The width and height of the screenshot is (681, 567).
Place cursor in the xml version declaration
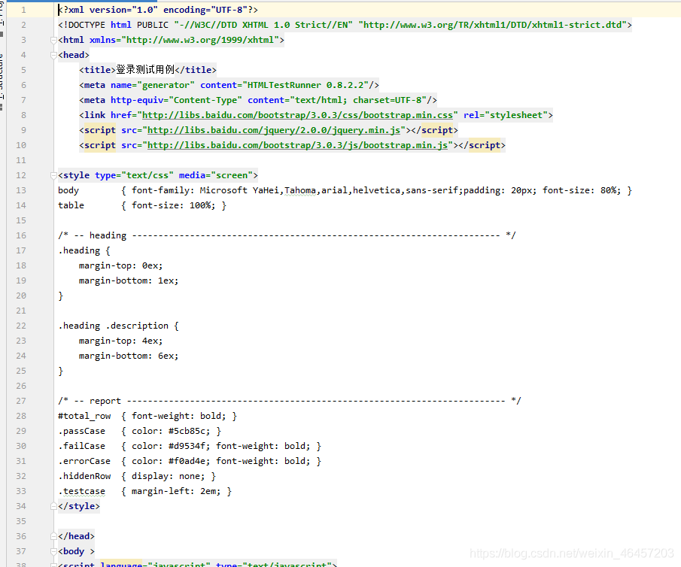158,10
